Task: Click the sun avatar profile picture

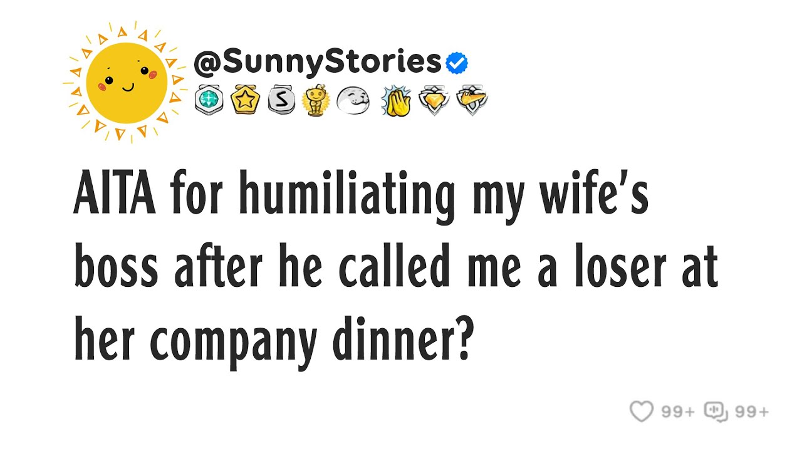Action: coord(126,81)
